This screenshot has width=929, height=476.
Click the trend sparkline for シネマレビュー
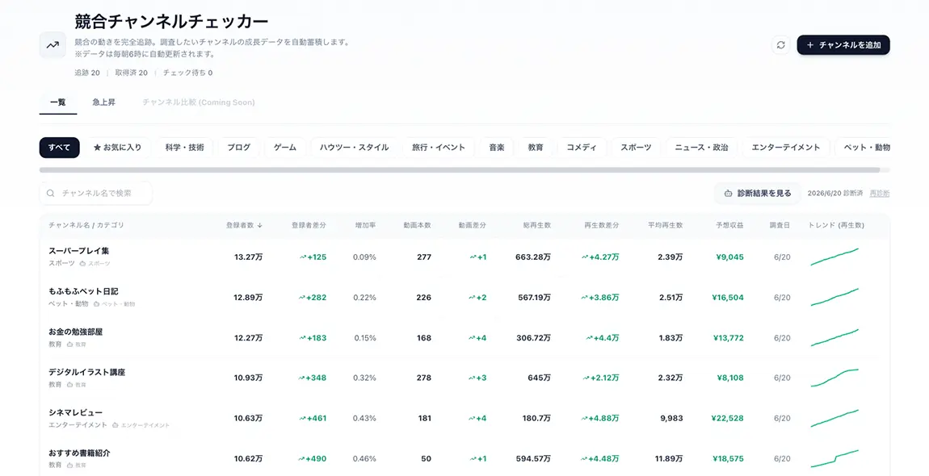point(834,418)
